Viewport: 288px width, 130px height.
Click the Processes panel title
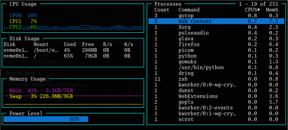click(x=168, y=4)
